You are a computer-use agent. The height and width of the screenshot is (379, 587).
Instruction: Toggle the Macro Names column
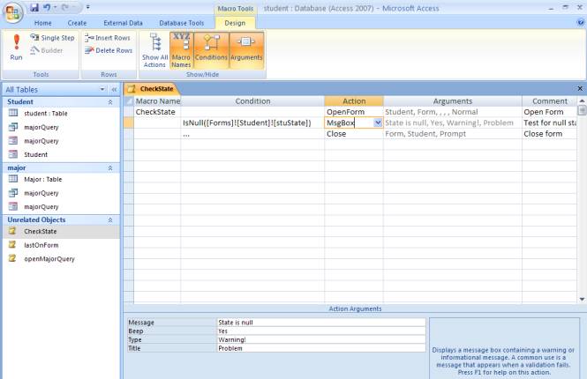[181, 50]
